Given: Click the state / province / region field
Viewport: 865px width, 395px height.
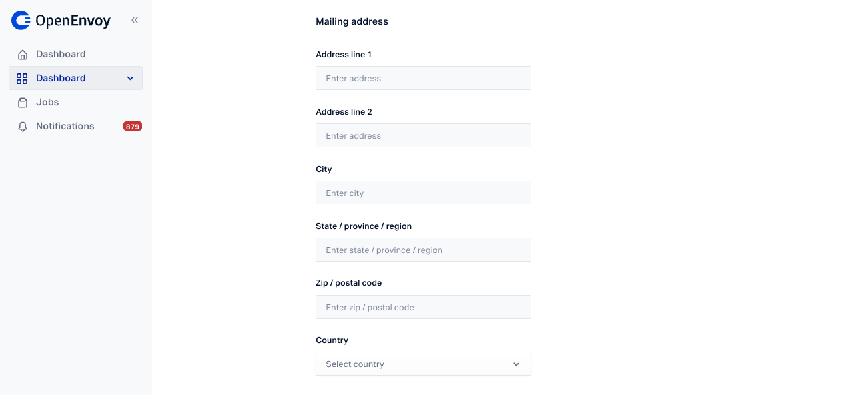Looking at the screenshot, I should [x=424, y=250].
